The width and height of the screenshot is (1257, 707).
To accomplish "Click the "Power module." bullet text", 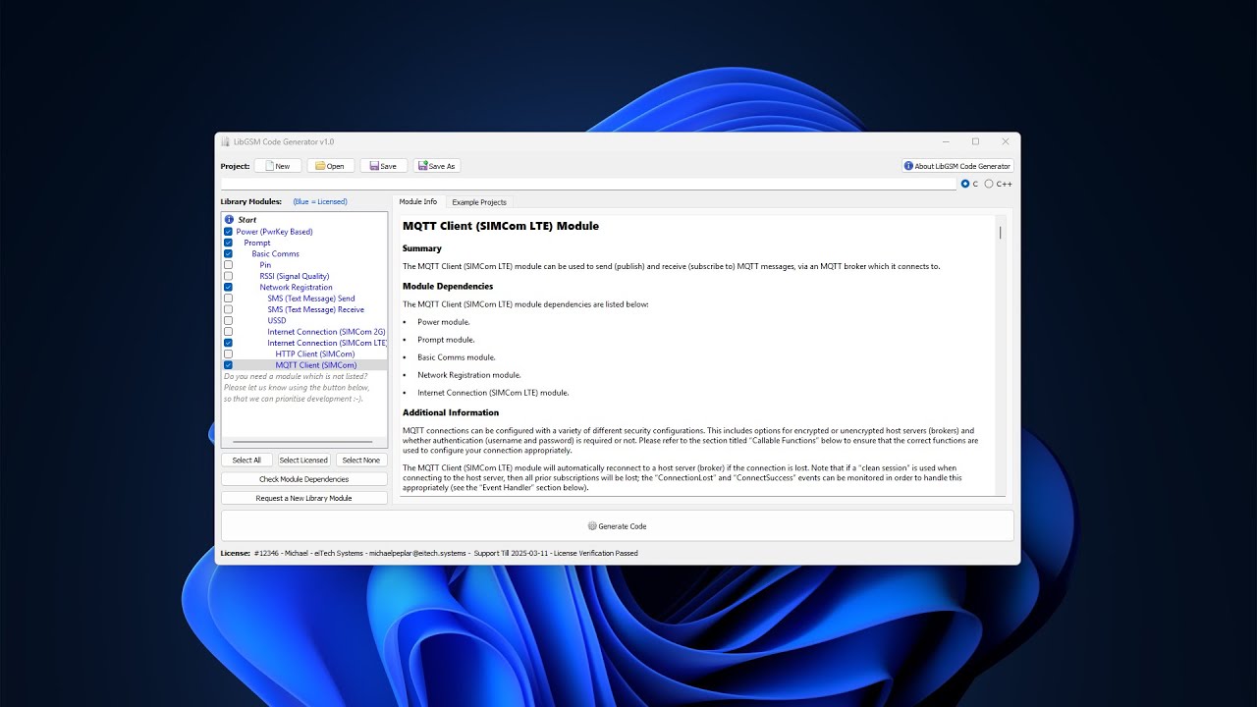I will click(444, 322).
